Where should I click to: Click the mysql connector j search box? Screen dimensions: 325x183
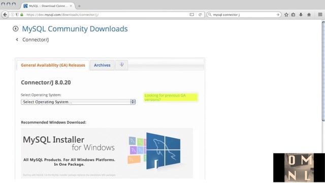click(x=244, y=15)
